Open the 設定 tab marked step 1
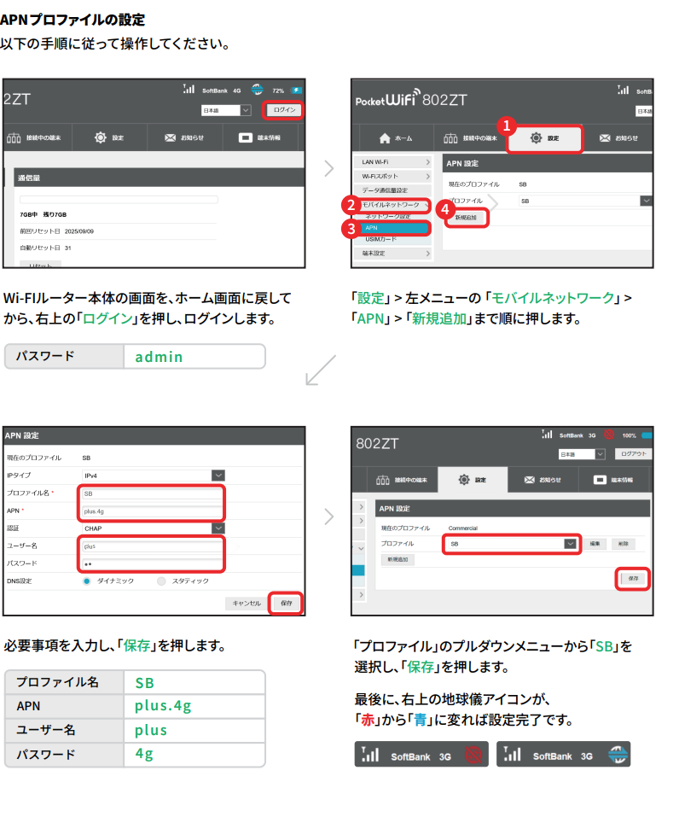The height and width of the screenshot is (823, 679). [x=545, y=138]
